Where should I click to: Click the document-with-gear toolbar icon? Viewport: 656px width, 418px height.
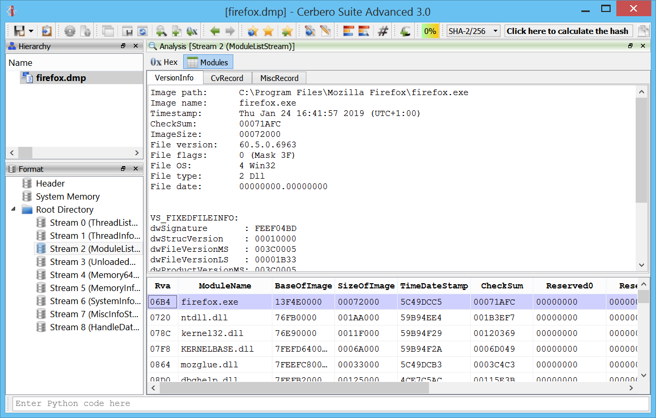(x=86, y=31)
